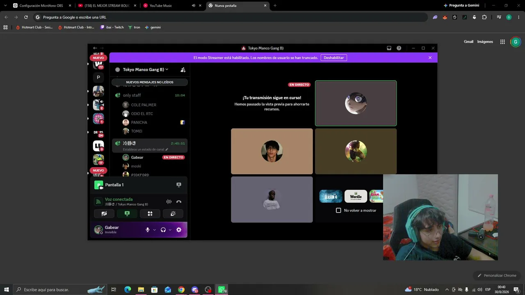This screenshot has width=525, height=295.
Task: Open the Chrome tab search dropdown
Action: [5, 6]
